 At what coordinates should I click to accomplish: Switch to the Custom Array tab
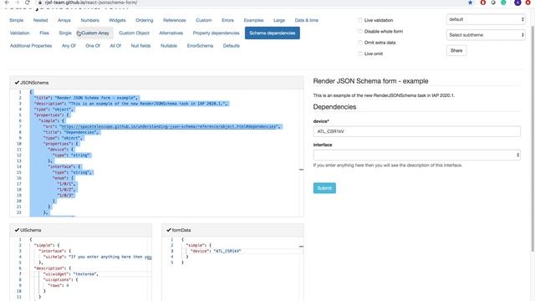coord(95,33)
